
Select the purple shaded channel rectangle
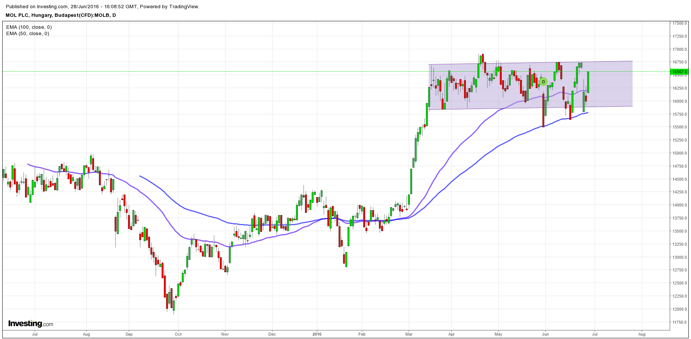coord(605,90)
